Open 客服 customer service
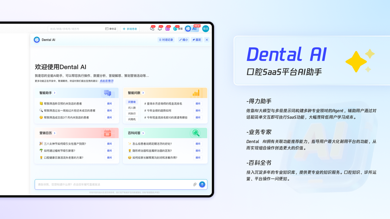 click(178, 29)
